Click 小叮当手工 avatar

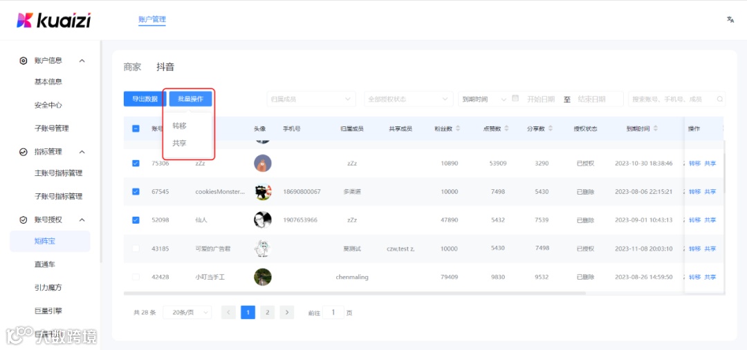tap(263, 277)
